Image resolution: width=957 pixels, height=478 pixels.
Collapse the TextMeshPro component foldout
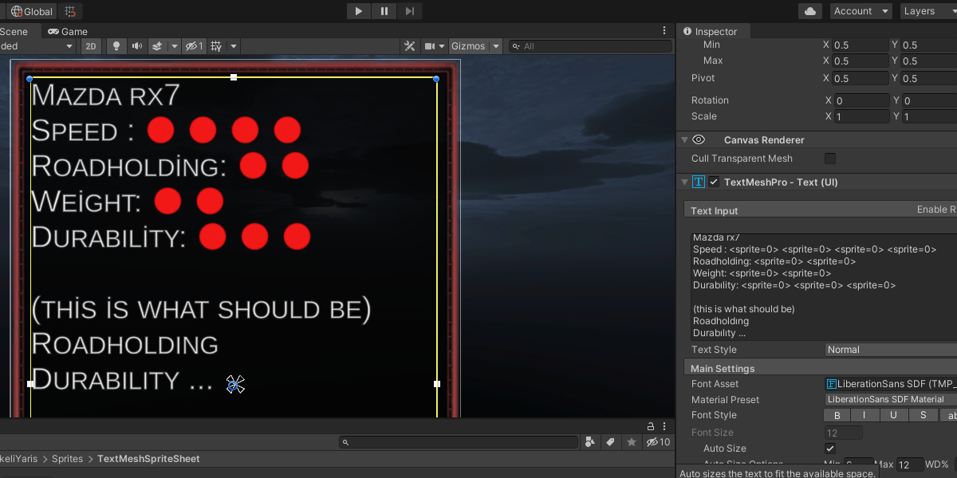684,182
